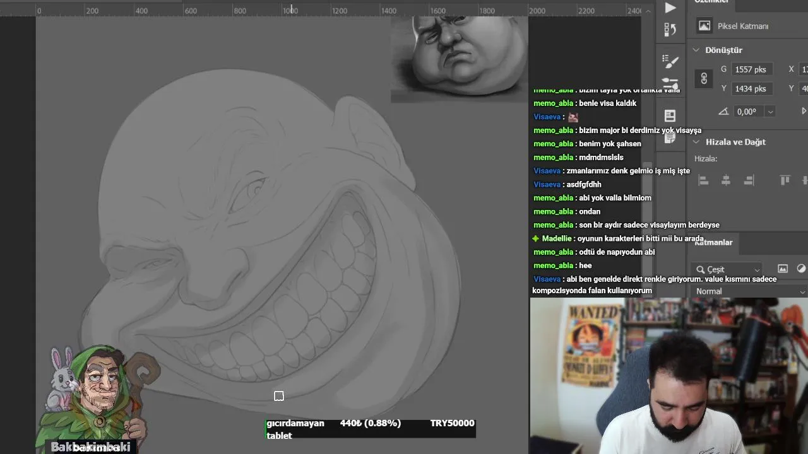Click chat message 'mdmdmslsls'
This screenshot has width=808, height=454.
click(601, 158)
